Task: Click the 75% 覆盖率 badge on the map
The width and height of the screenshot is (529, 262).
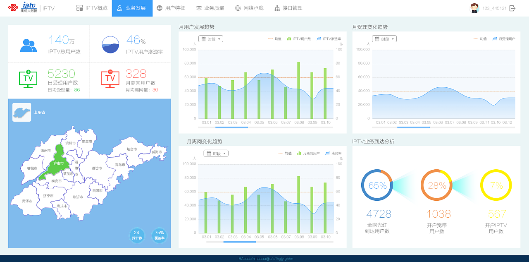Action: (x=159, y=236)
